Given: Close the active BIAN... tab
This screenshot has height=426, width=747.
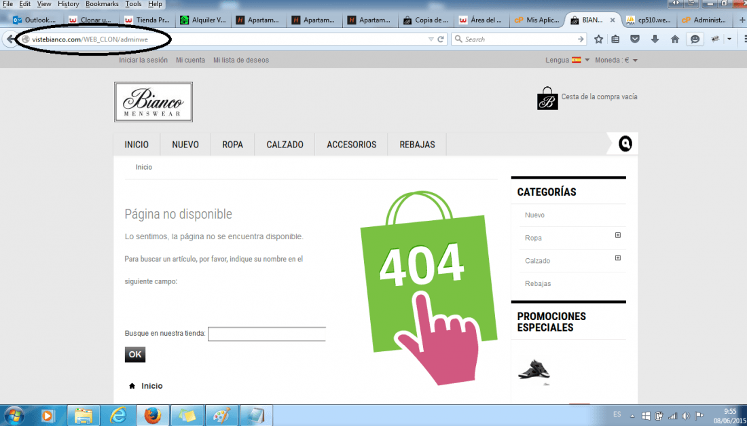Looking at the screenshot, I should (x=613, y=20).
